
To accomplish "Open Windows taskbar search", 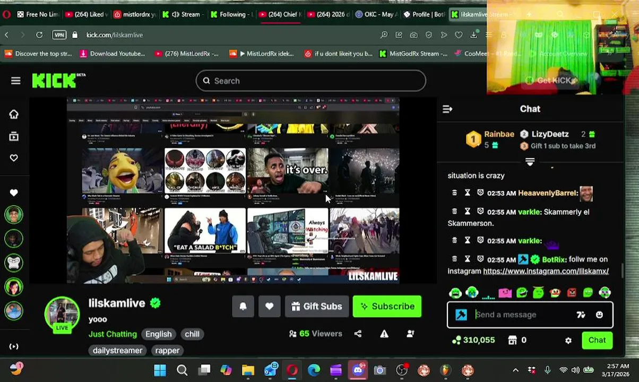I will (x=182, y=370).
